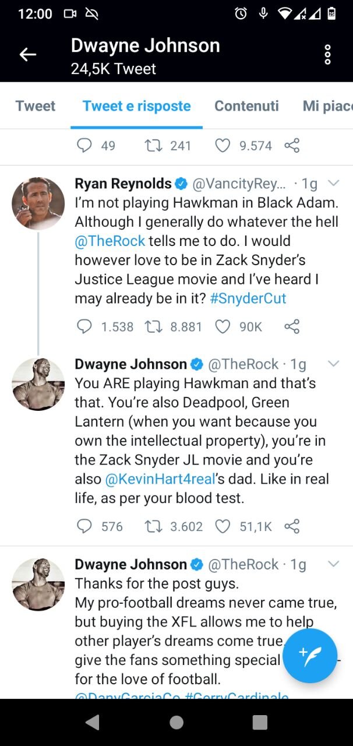The height and width of the screenshot is (746, 353).
Task: Open chevron menu on XFL tweet
Action: (x=333, y=564)
